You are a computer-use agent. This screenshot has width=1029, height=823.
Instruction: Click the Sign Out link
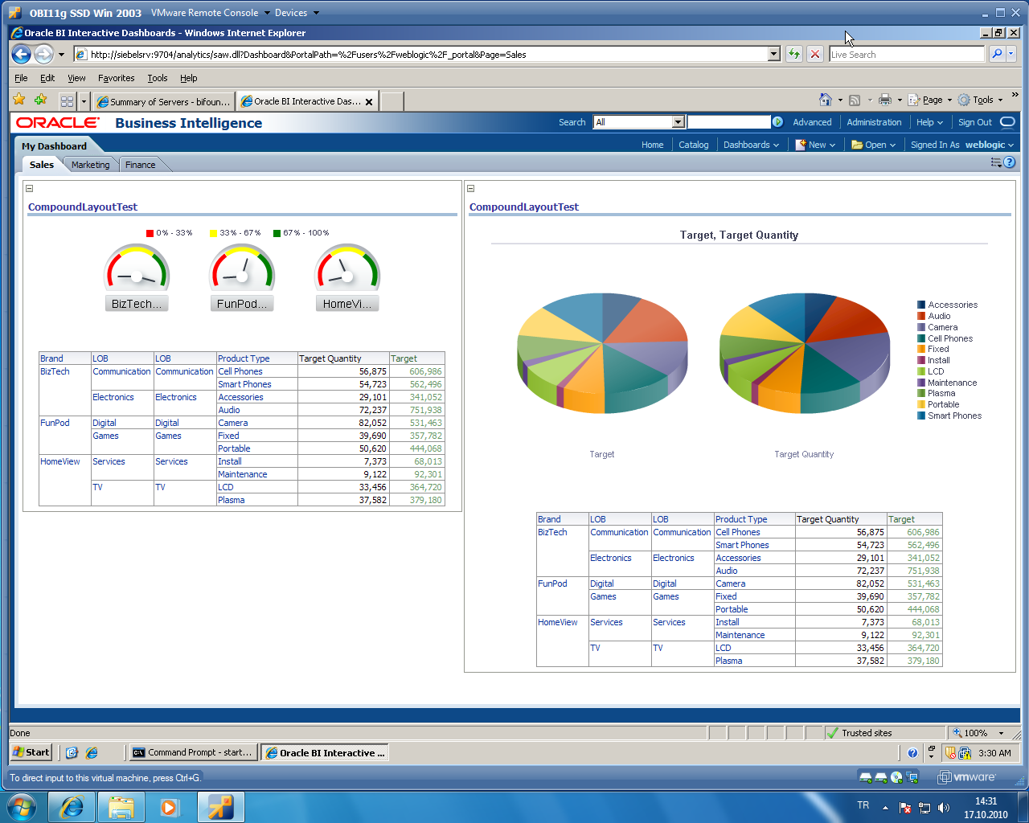[x=975, y=121]
